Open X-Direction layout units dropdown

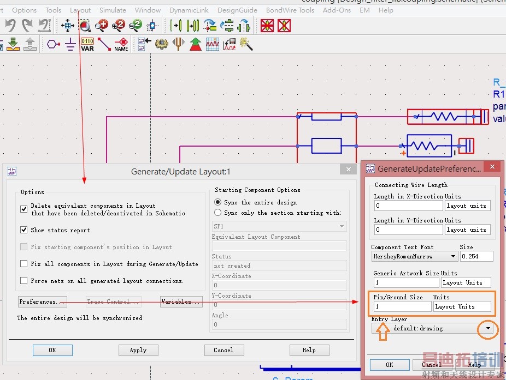tap(468, 206)
